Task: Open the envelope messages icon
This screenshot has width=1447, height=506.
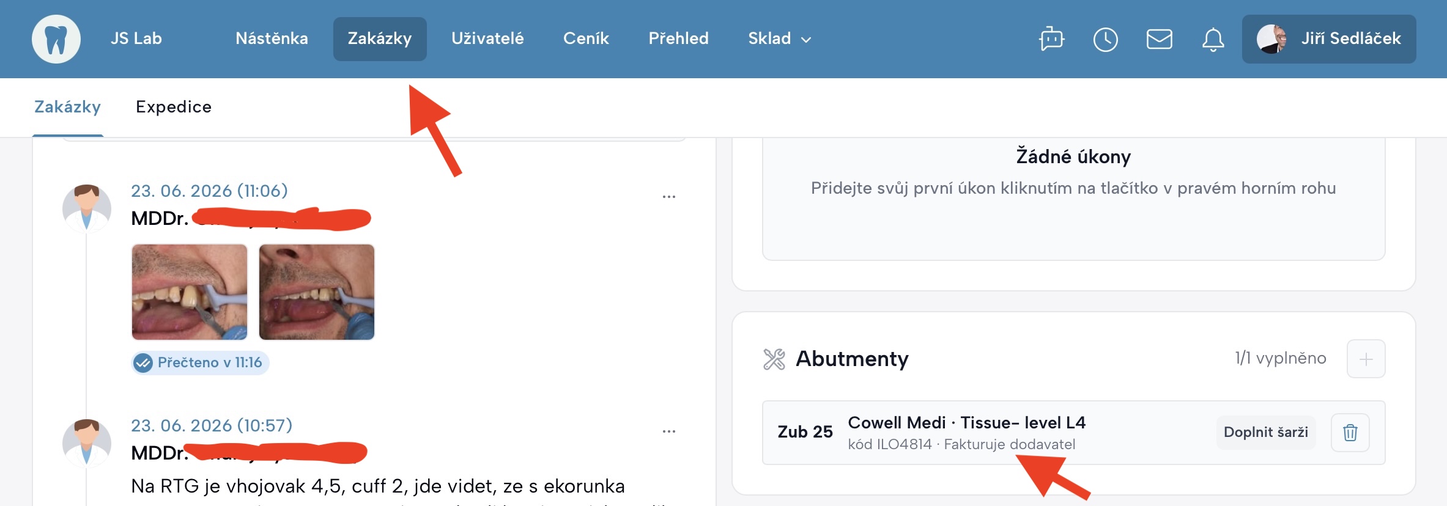Action: click(1159, 39)
